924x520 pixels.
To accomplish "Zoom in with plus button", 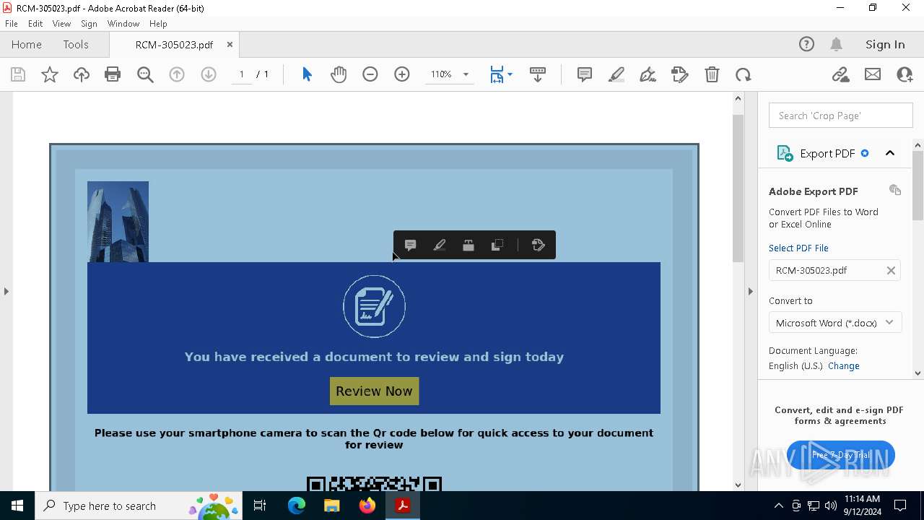I will click(x=402, y=74).
